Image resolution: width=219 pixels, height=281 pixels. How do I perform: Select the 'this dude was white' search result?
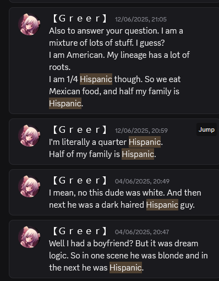tap(114, 192)
